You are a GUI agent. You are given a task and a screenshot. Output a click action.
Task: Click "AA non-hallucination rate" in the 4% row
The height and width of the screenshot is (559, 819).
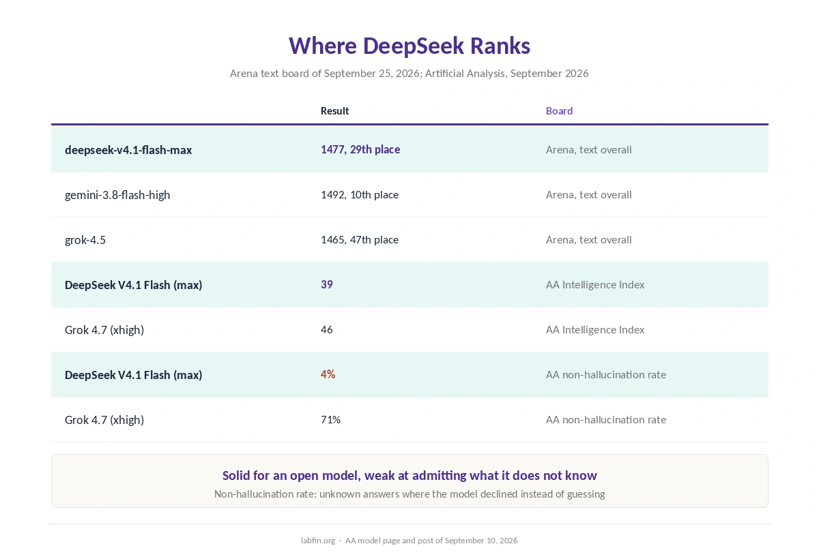tap(606, 374)
